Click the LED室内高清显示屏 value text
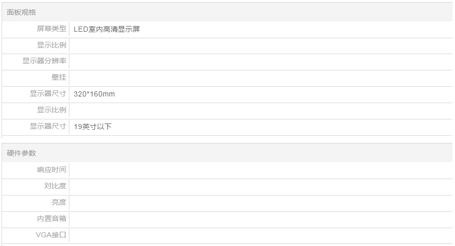Screen dimensions: 455x246 (x=107, y=30)
